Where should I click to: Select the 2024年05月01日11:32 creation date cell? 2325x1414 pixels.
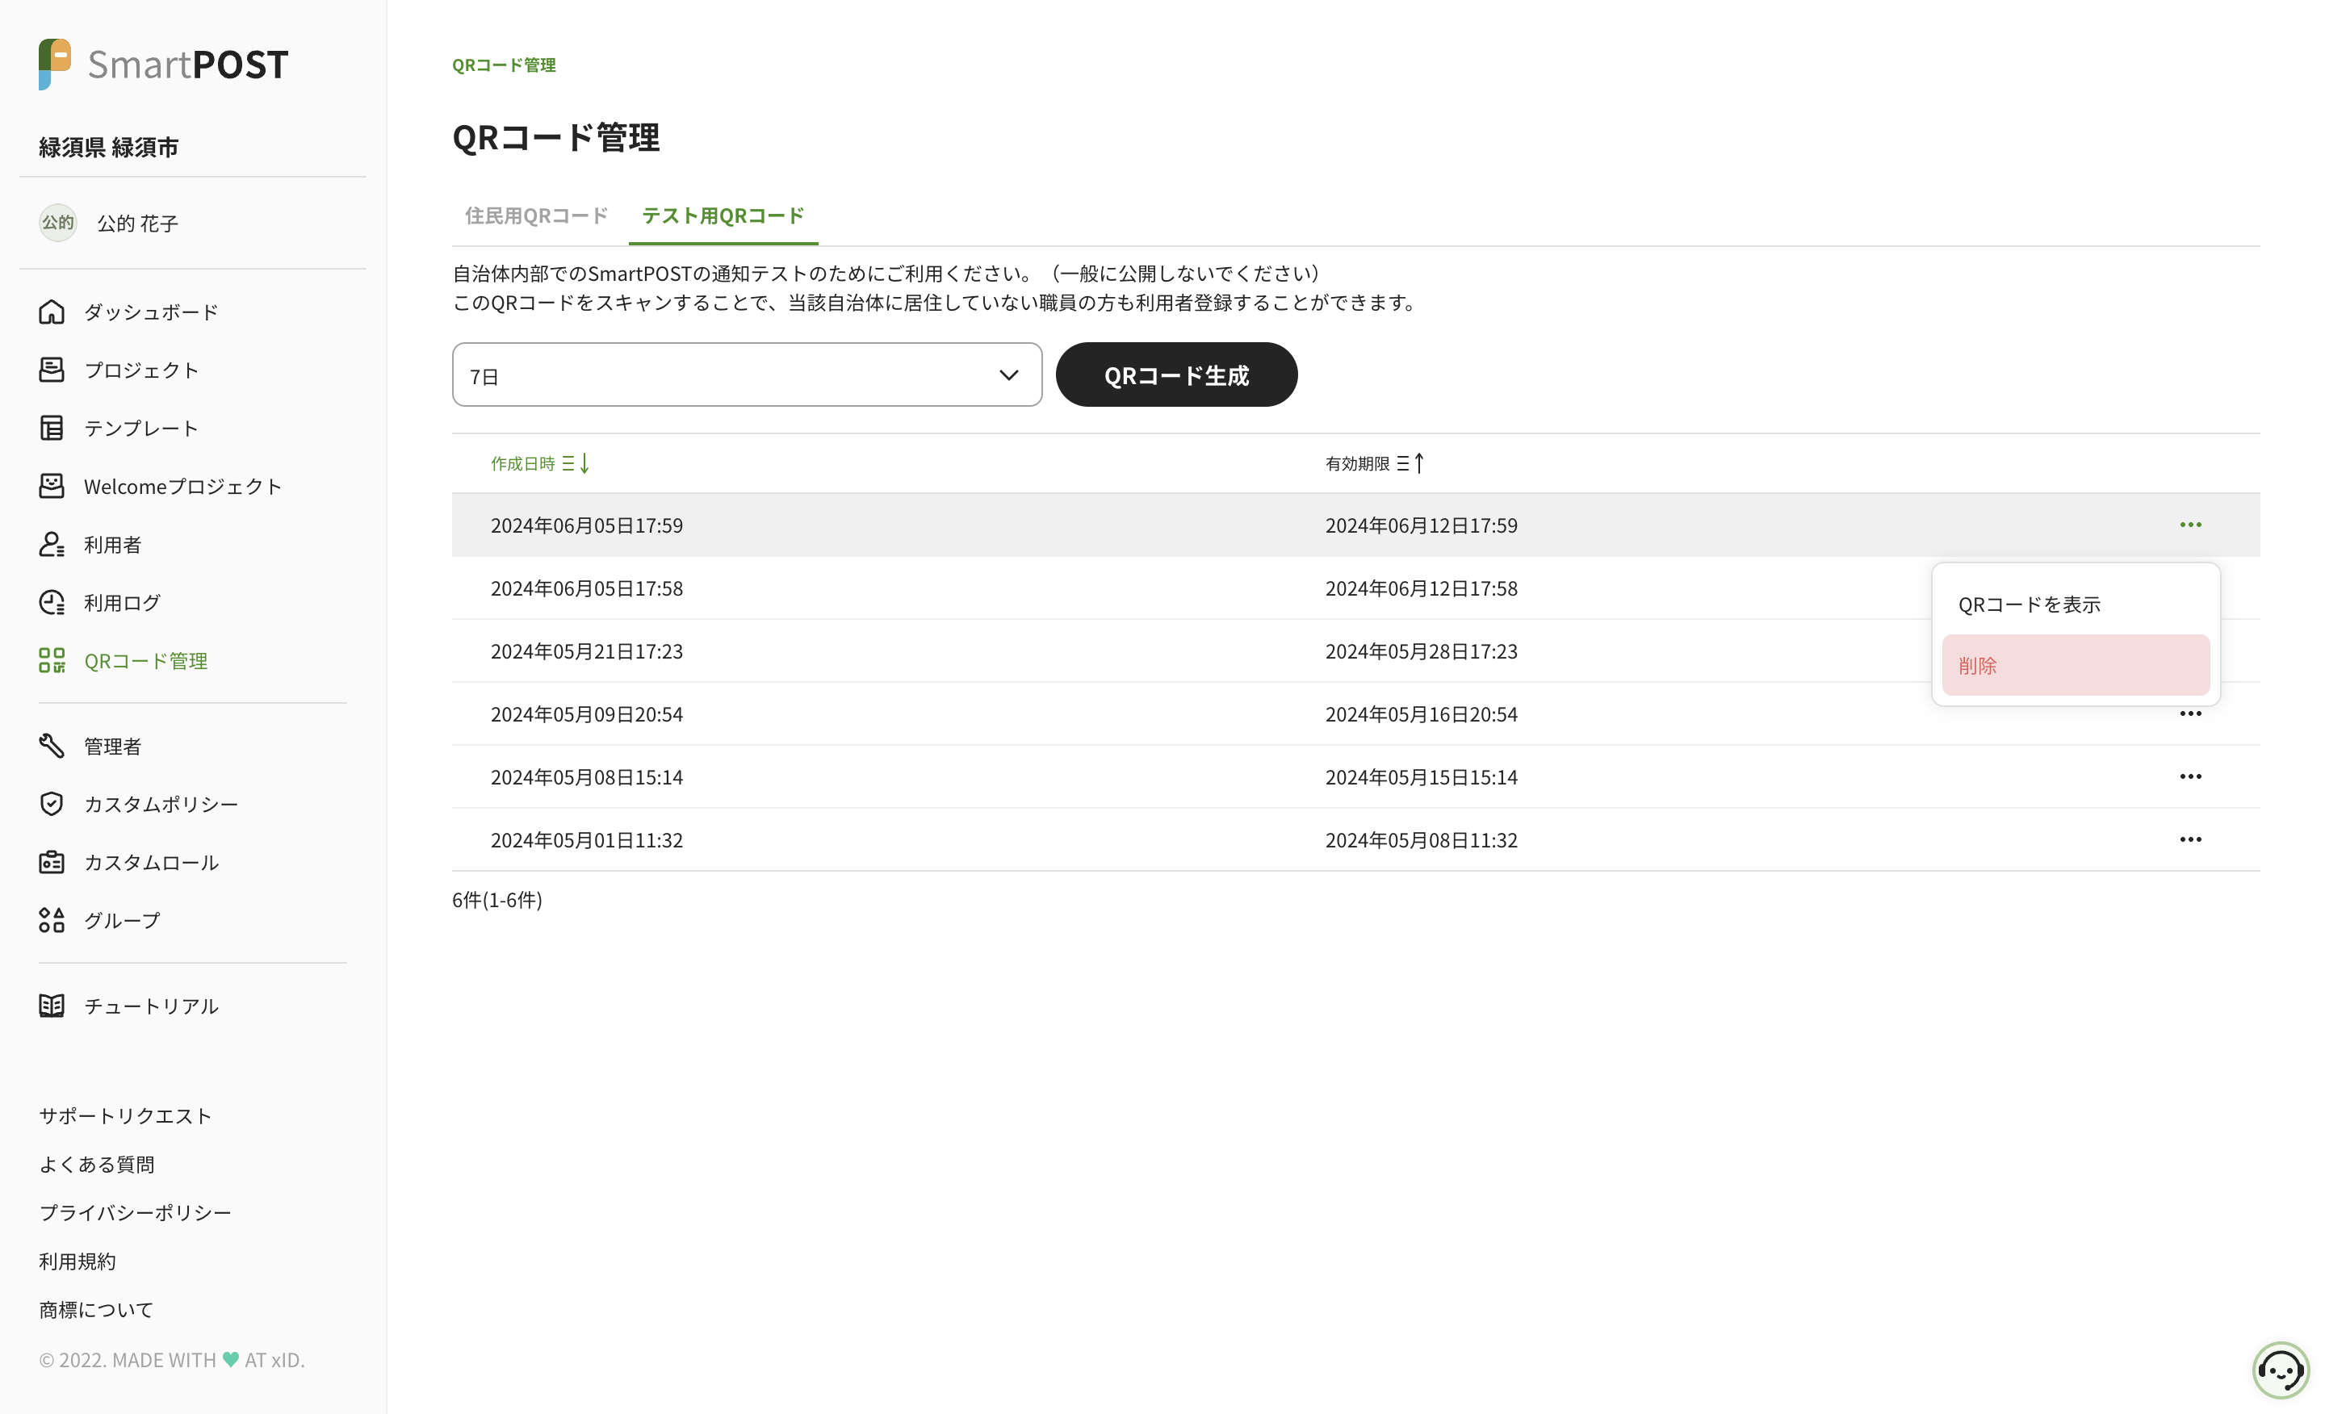pos(586,839)
